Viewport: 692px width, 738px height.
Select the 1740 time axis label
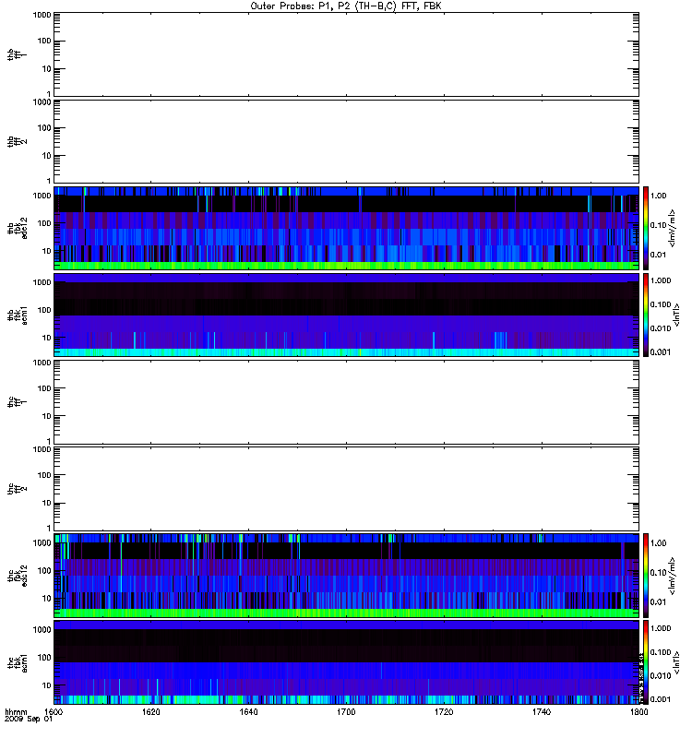[x=542, y=711]
